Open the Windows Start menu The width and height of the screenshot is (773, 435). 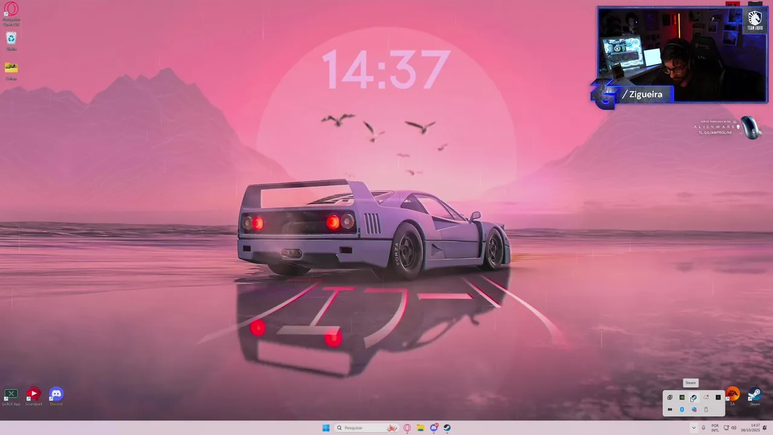326,428
